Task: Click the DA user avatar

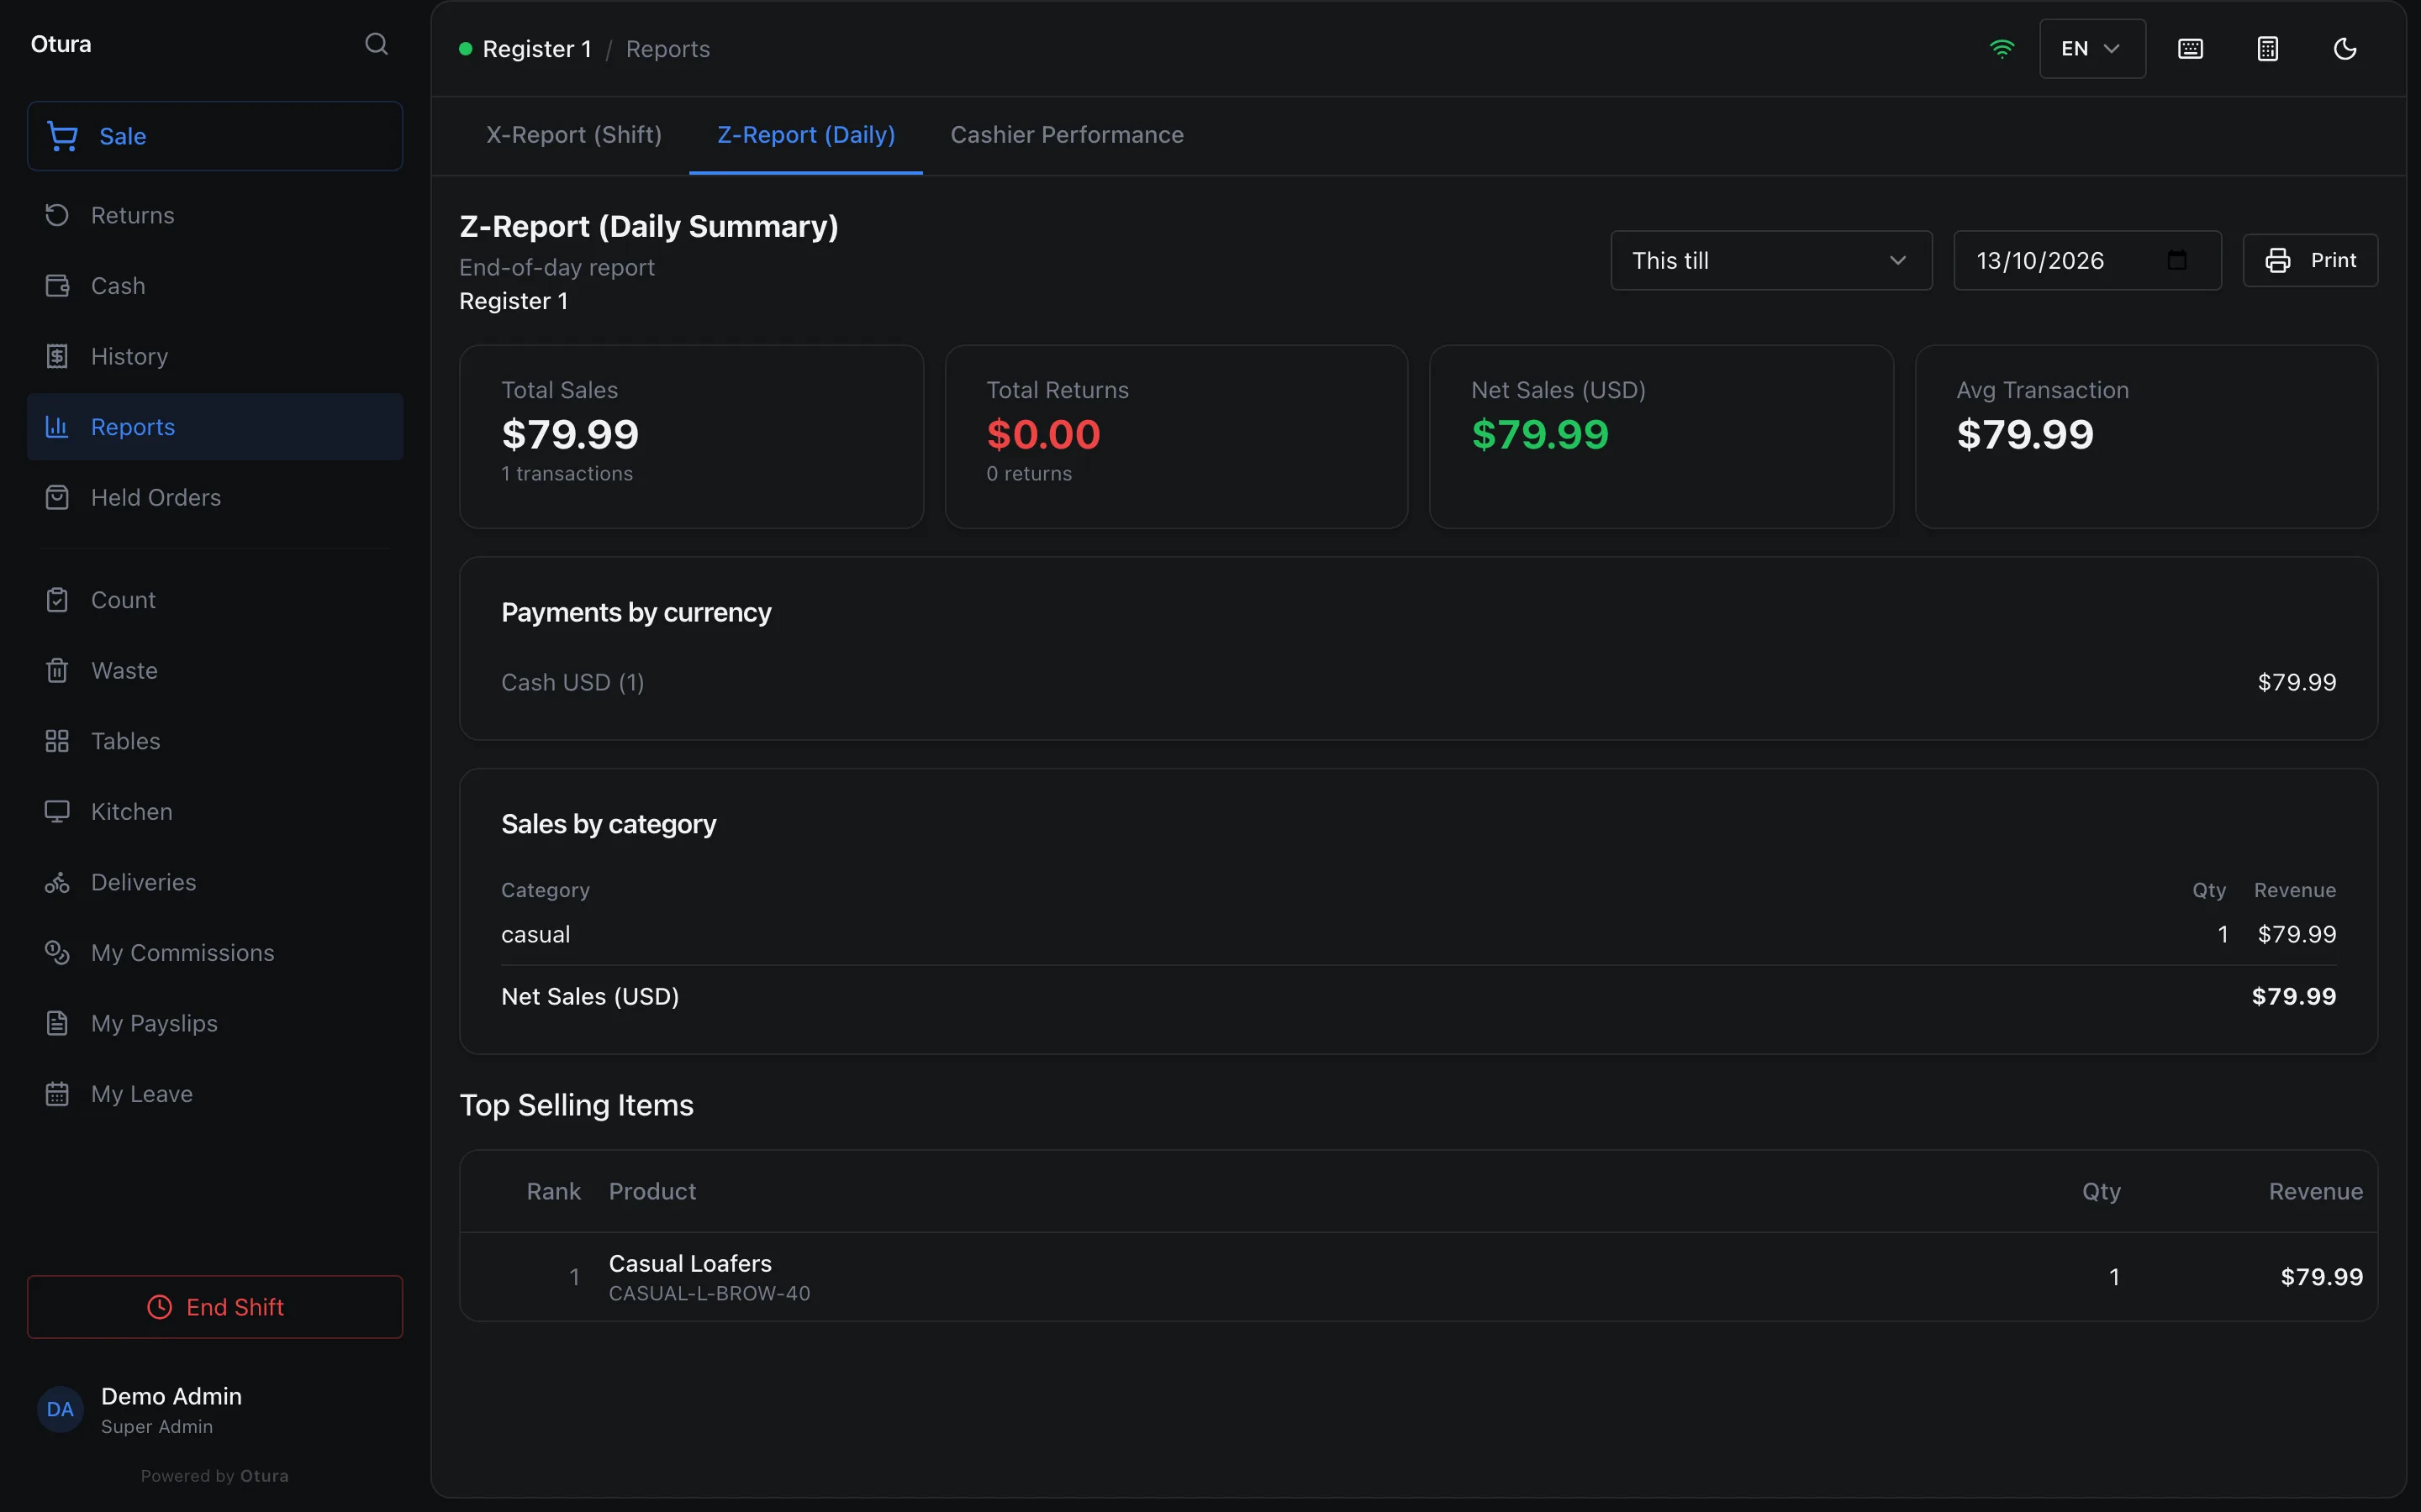Action: point(60,1409)
